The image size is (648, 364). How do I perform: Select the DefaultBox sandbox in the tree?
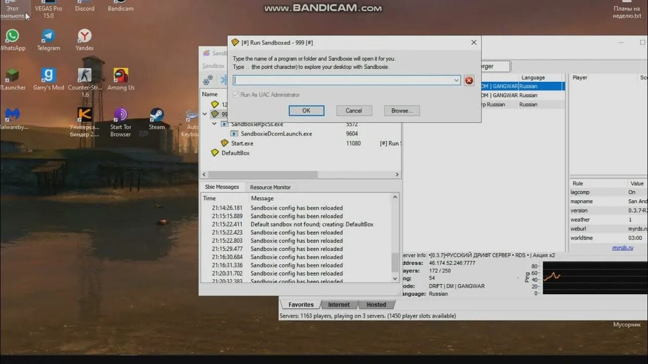click(x=235, y=153)
